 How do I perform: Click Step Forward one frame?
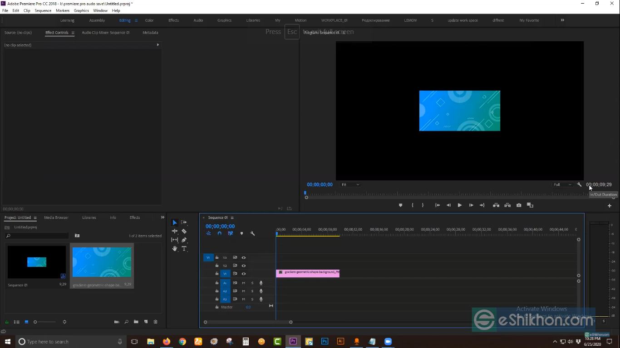(x=471, y=205)
